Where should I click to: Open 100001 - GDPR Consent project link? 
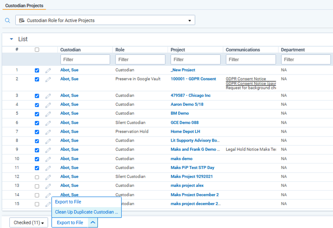pyautogui.click(x=193, y=79)
